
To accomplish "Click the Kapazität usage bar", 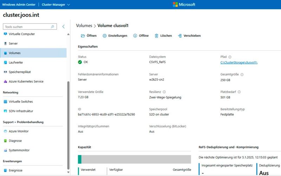I will pyautogui.click(x=135, y=159).
